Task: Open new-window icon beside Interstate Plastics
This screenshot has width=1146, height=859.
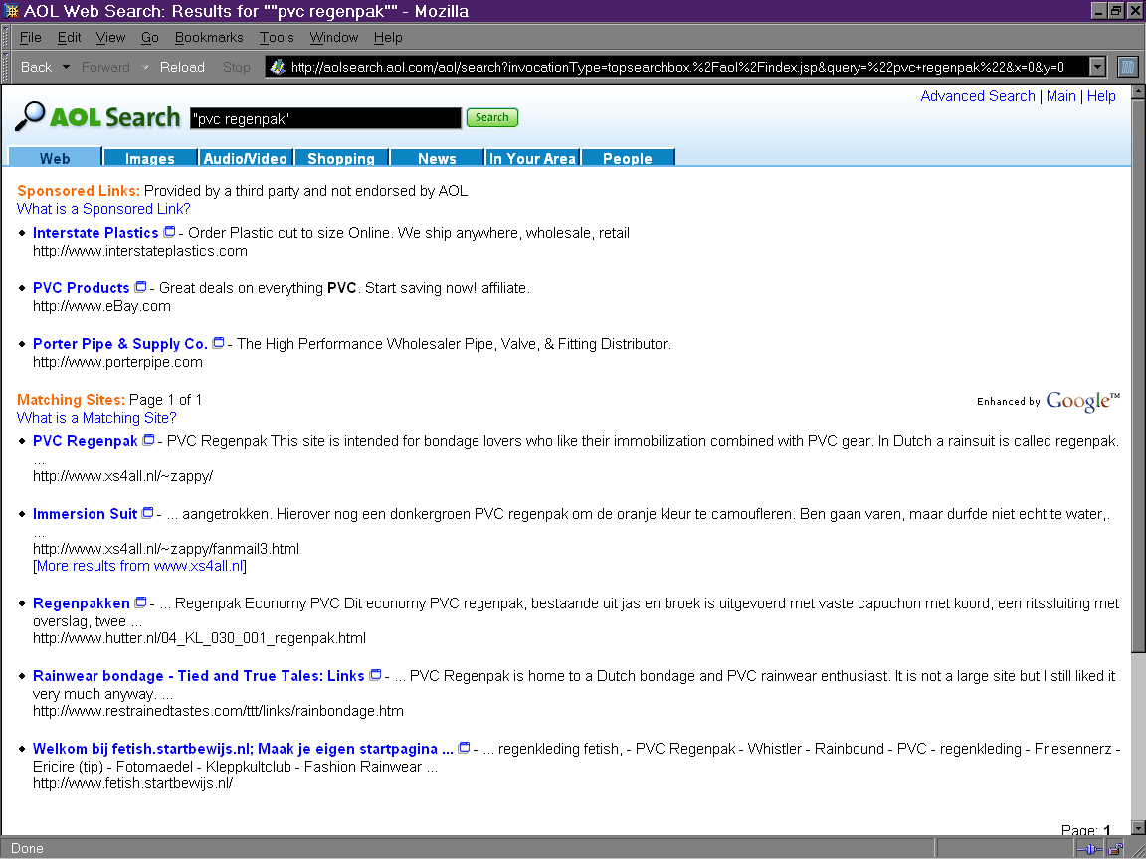Action: [x=169, y=232]
